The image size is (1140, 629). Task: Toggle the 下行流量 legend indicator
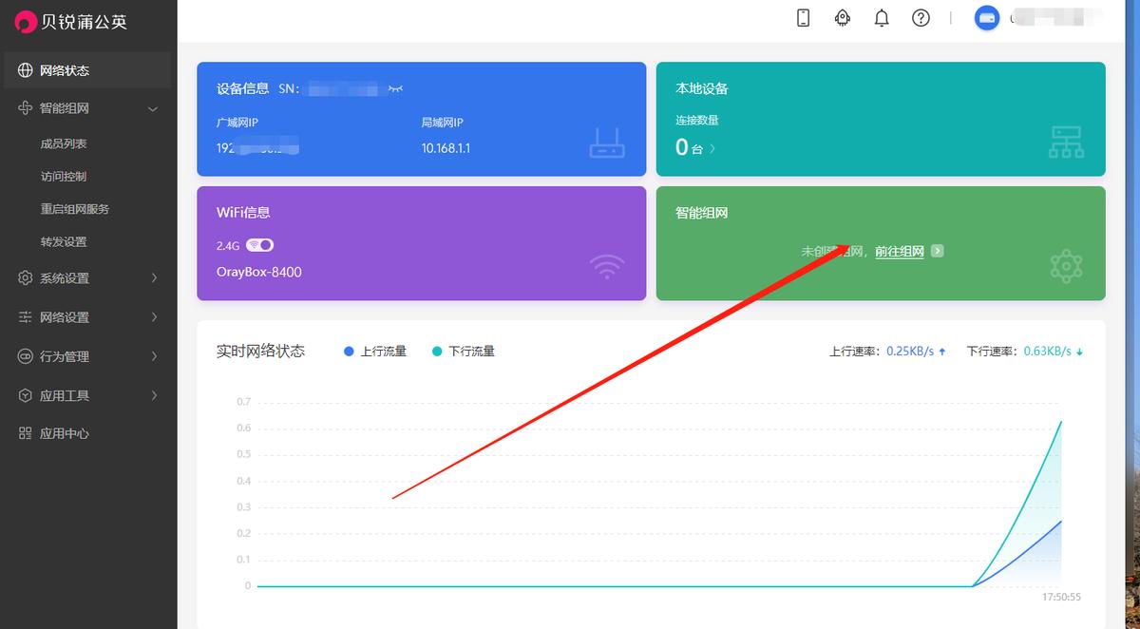pos(437,351)
